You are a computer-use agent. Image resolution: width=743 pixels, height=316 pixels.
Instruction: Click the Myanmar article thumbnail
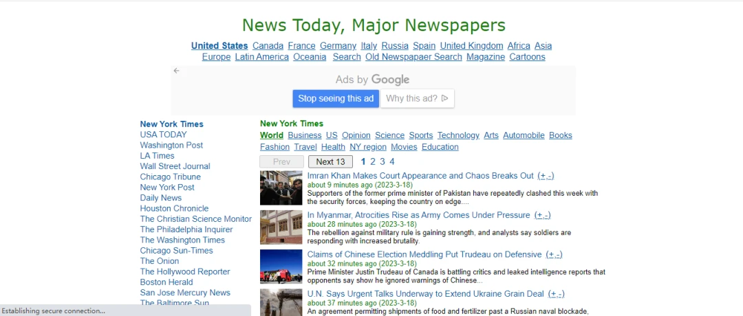pos(281,227)
